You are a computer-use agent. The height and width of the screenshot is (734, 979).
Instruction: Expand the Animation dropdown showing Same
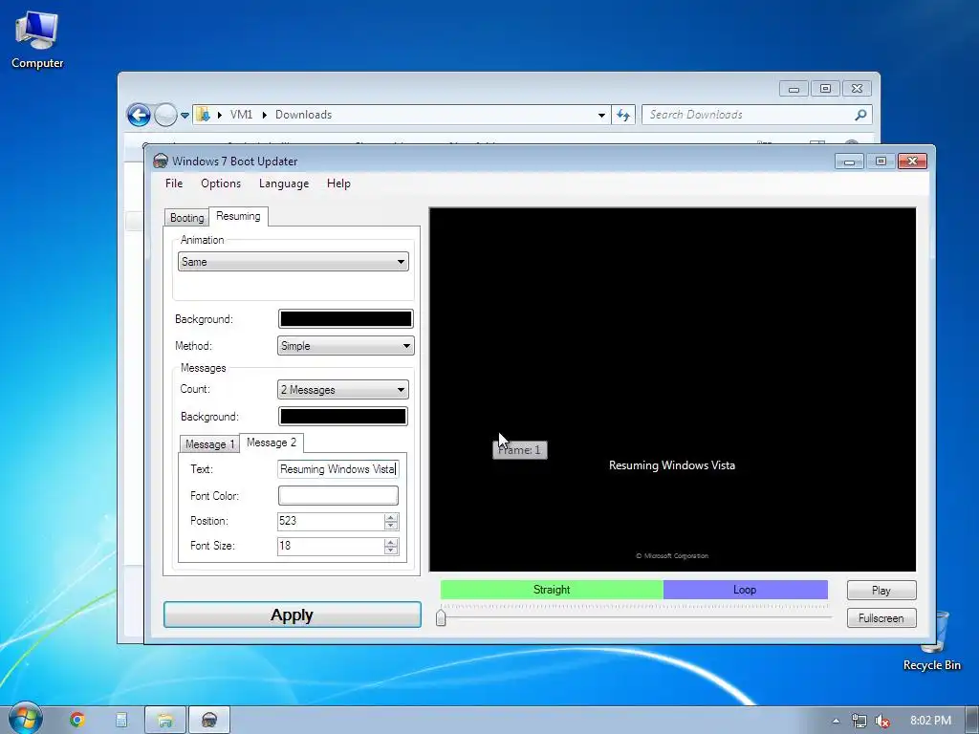point(293,262)
